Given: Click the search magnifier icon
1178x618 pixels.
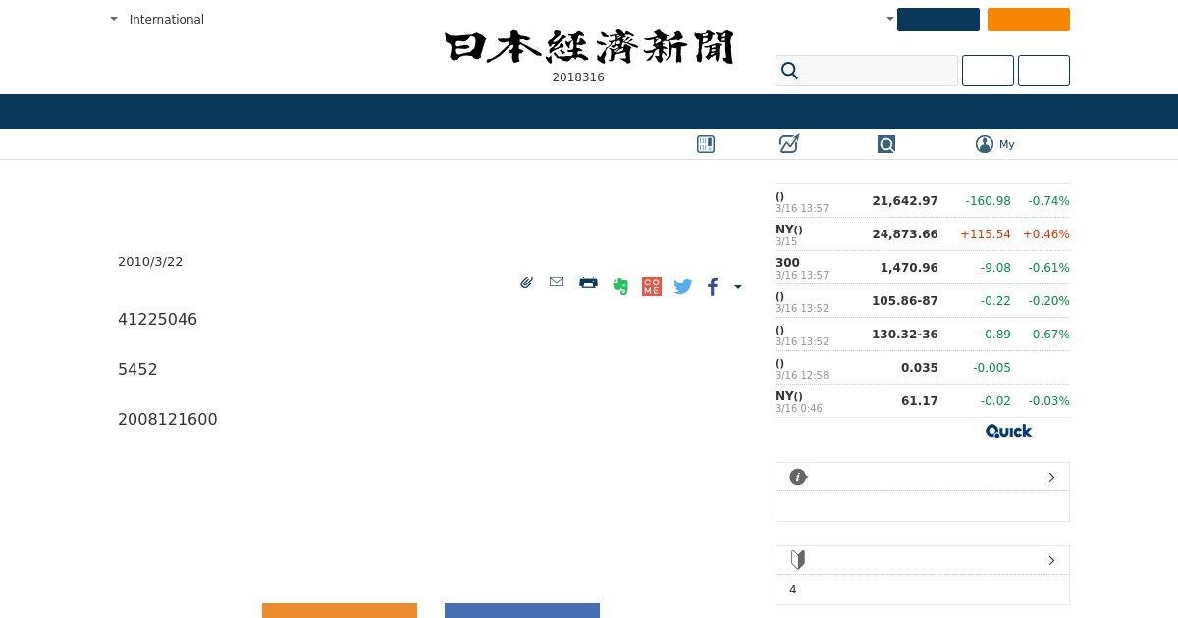Looking at the screenshot, I should coord(789,71).
